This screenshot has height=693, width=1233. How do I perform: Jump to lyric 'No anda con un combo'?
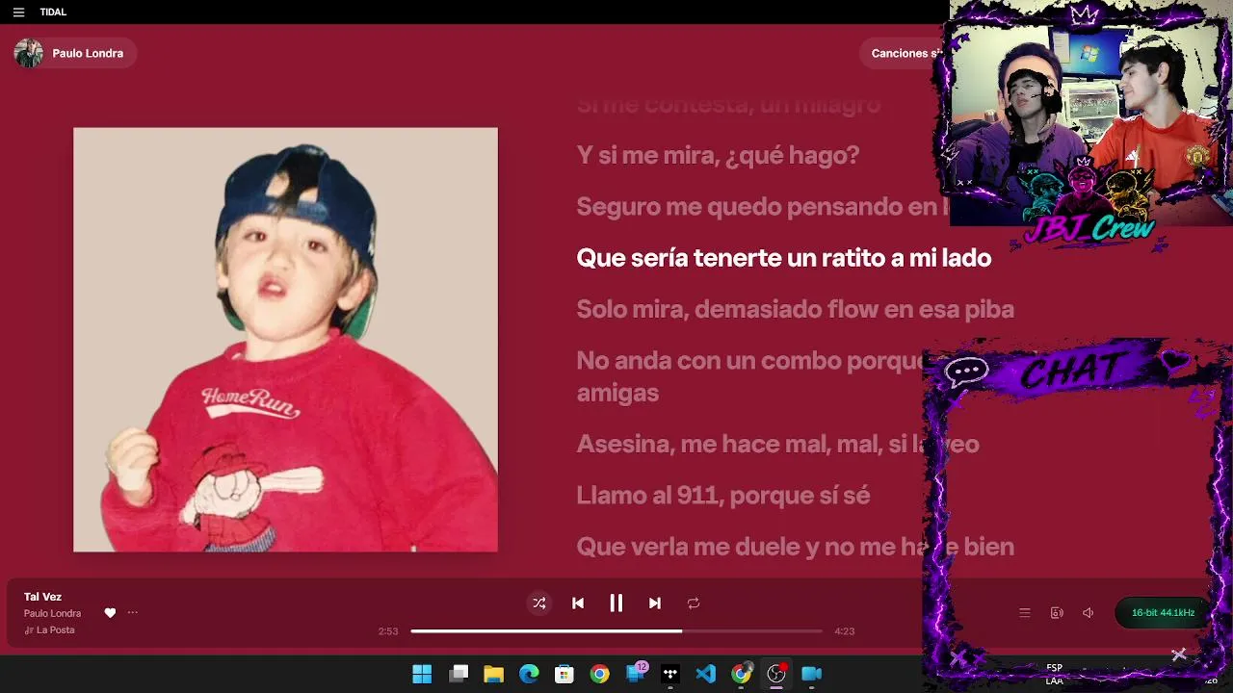(751, 376)
